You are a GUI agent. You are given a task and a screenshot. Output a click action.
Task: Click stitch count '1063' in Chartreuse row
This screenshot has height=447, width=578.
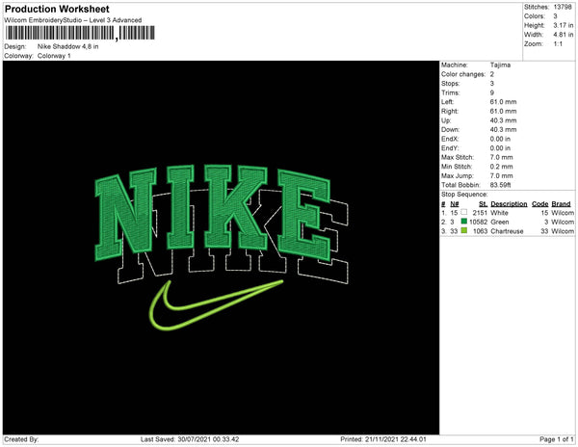pyautogui.click(x=480, y=231)
